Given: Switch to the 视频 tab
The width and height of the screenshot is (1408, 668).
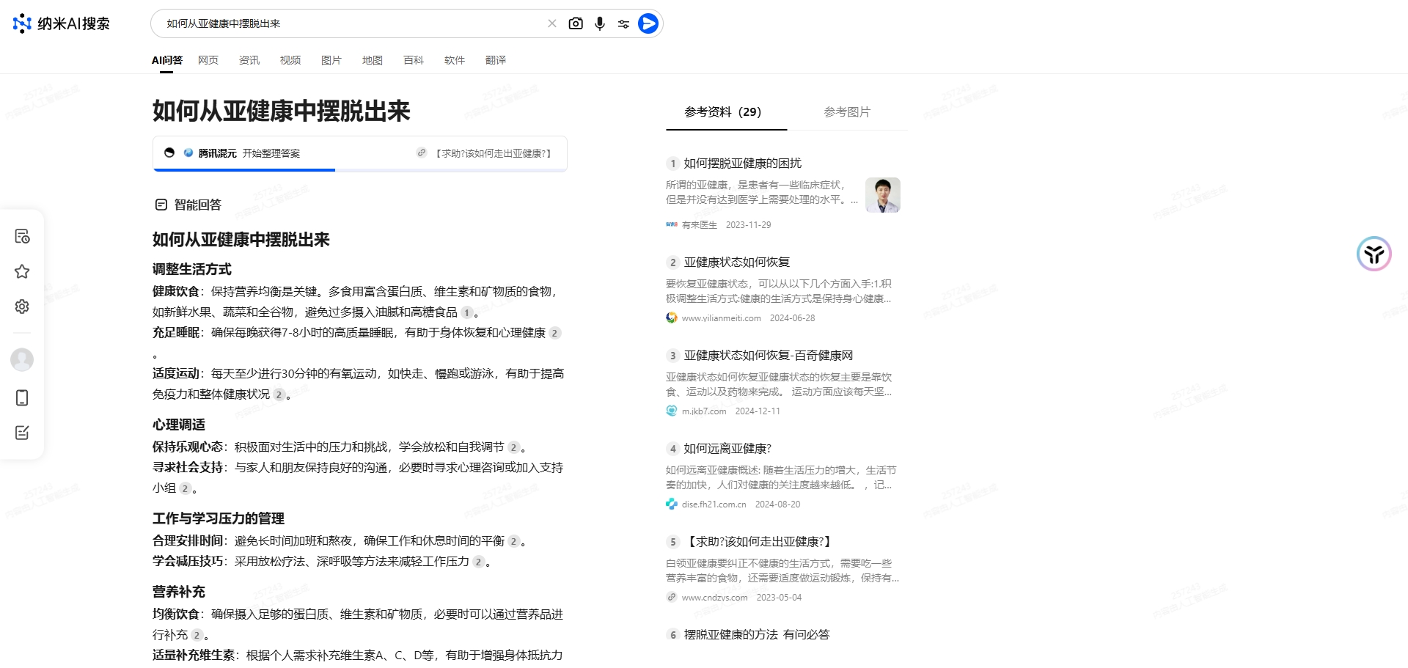Looking at the screenshot, I should pyautogui.click(x=290, y=60).
